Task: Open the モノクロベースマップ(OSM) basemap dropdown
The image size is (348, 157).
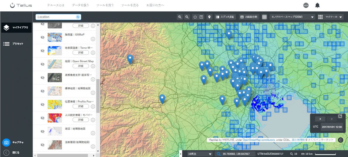Action: (x=292, y=17)
